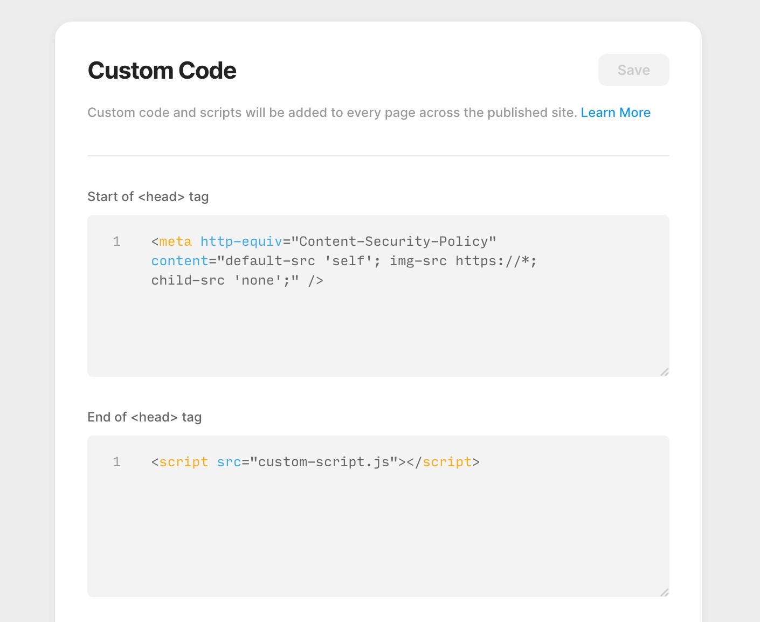Click the closing script tag keyword
The height and width of the screenshot is (622, 760).
coord(447,462)
